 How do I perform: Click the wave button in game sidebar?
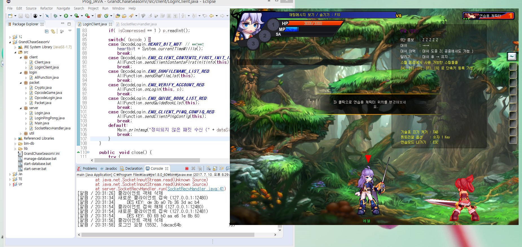pos(512,57)
